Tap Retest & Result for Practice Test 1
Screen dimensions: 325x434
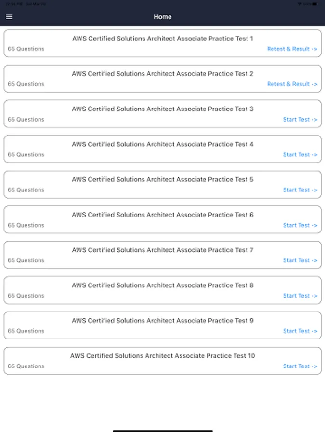click(292, 49)
